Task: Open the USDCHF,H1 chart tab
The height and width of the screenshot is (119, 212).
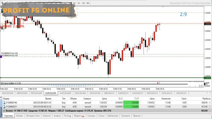Action: click(181, 93)
